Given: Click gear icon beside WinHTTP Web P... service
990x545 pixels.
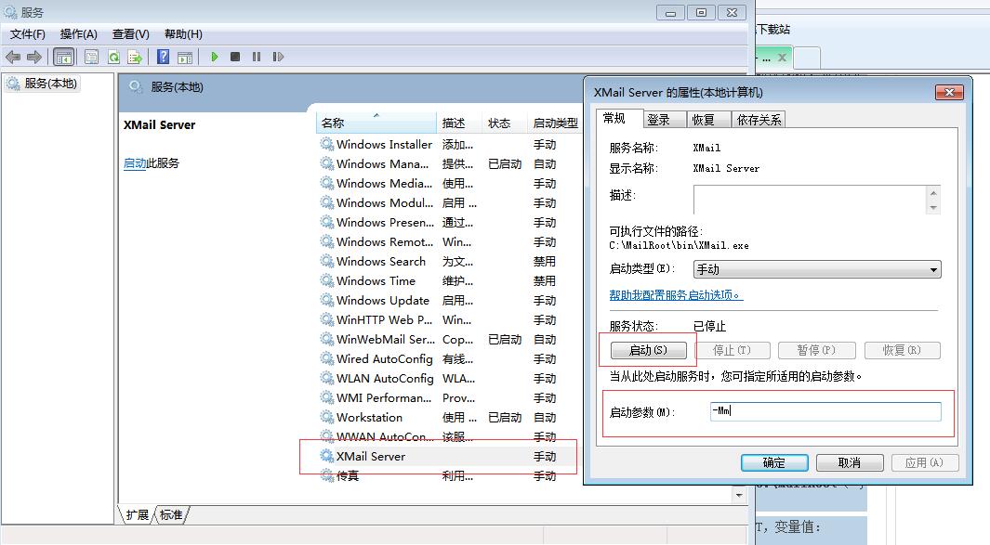Looking at the screenshot, I should pyautogui.click(x=327, y=319).
